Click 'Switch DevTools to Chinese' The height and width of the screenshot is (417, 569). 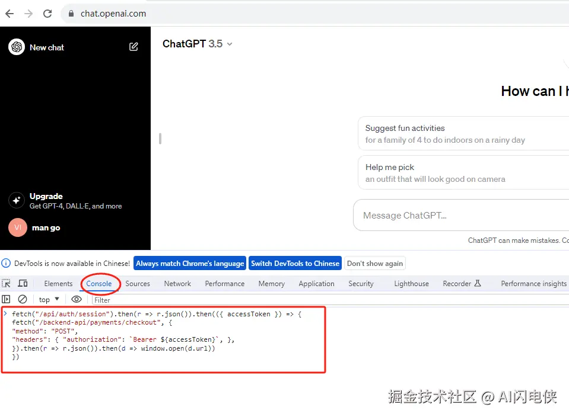point(295,263)
